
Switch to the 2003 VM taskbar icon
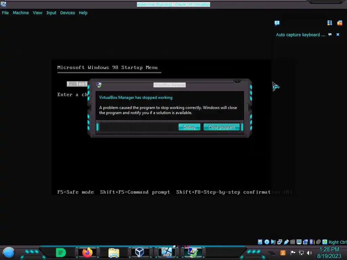point(167,252)
